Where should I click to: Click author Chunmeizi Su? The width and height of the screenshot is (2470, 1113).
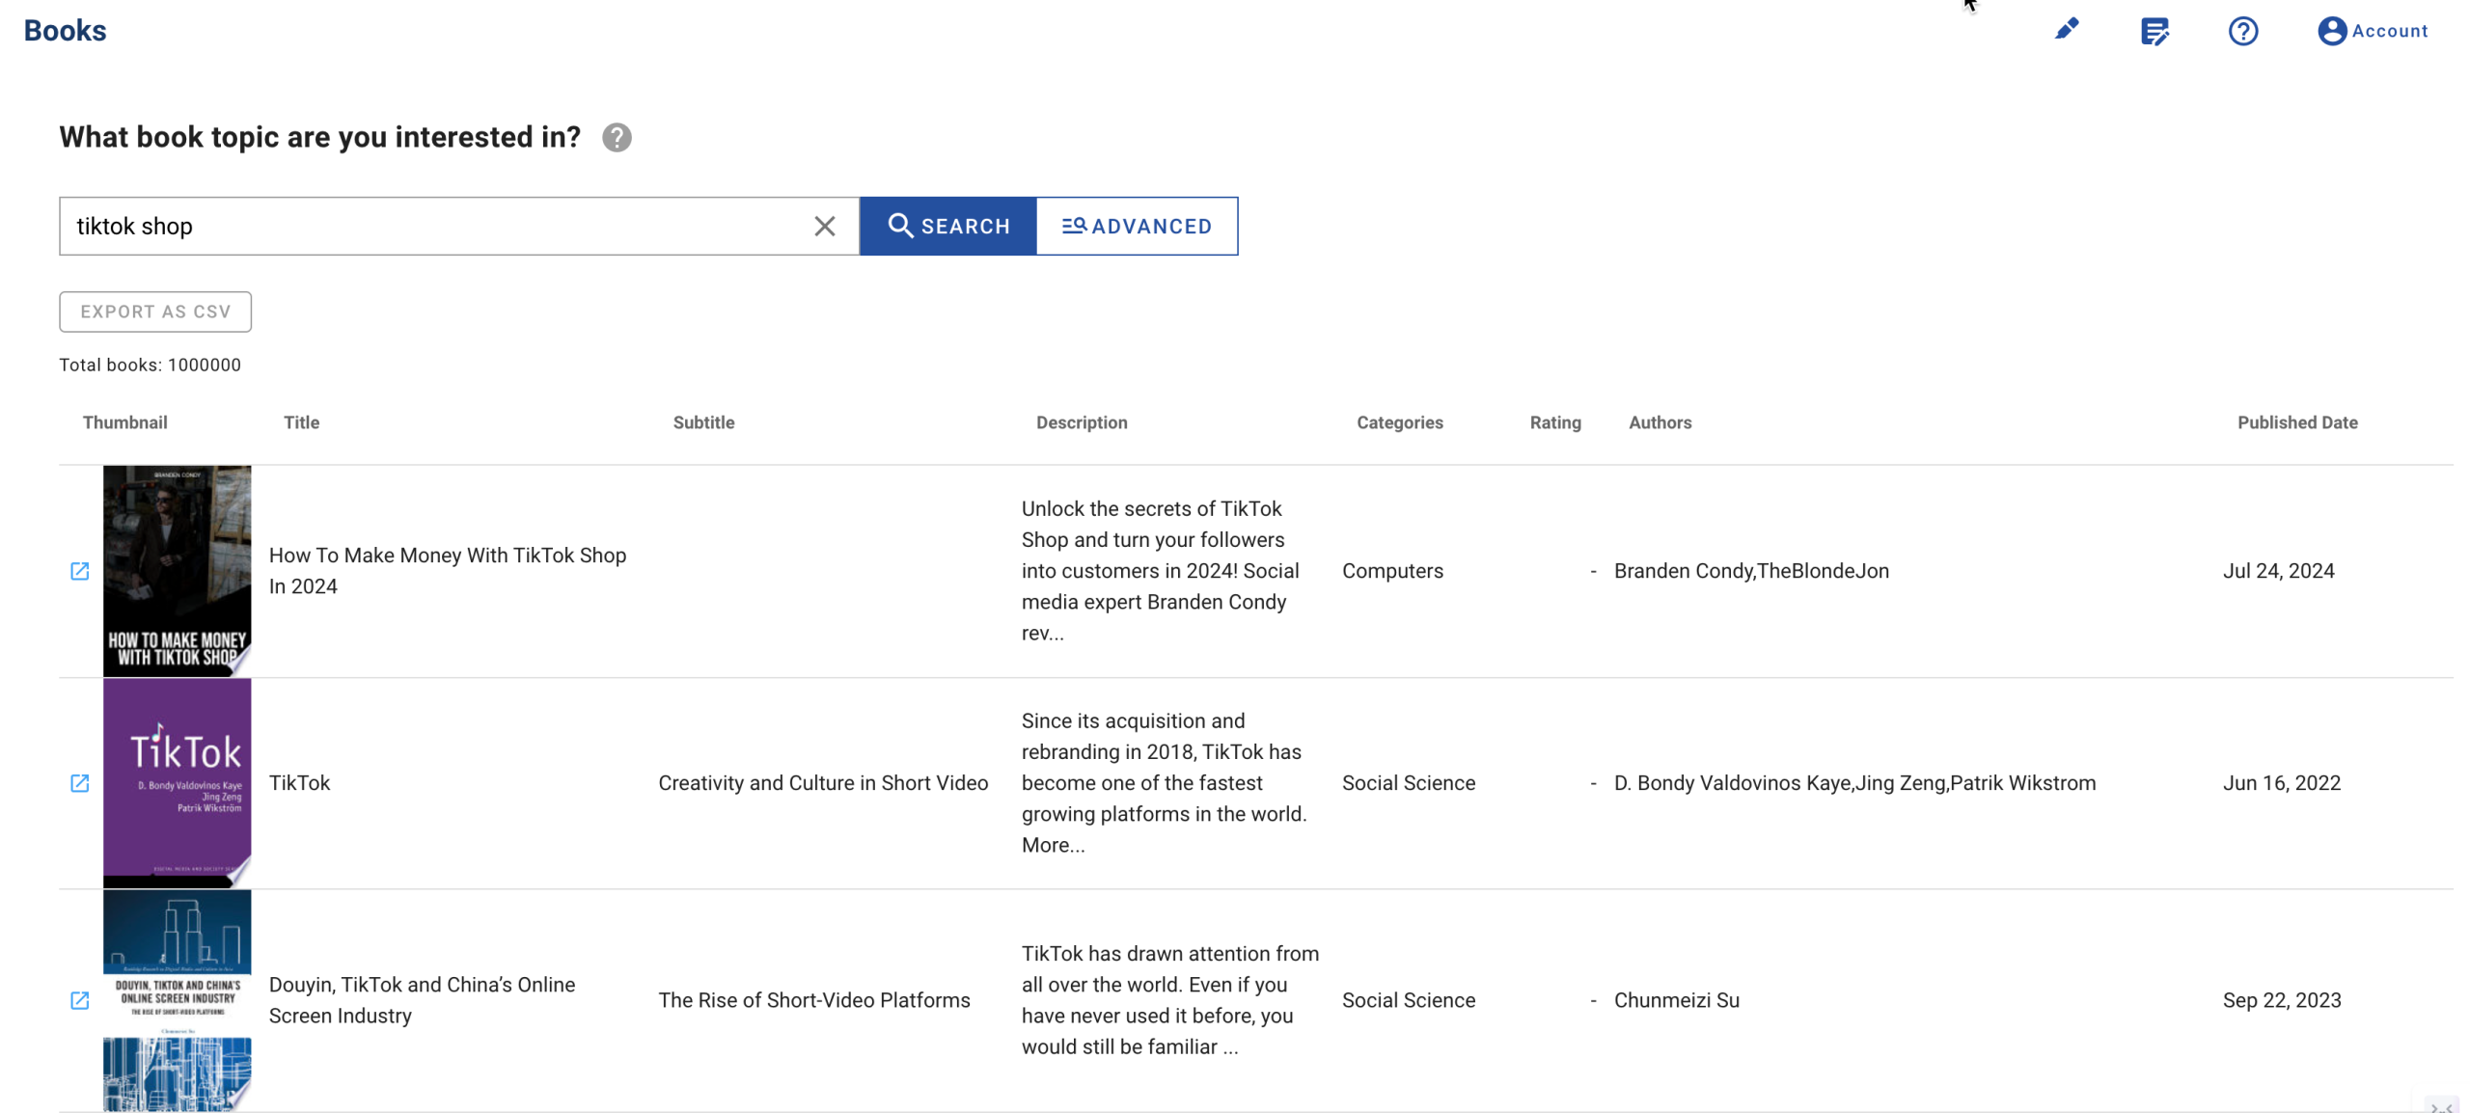click(1676, 1000)
